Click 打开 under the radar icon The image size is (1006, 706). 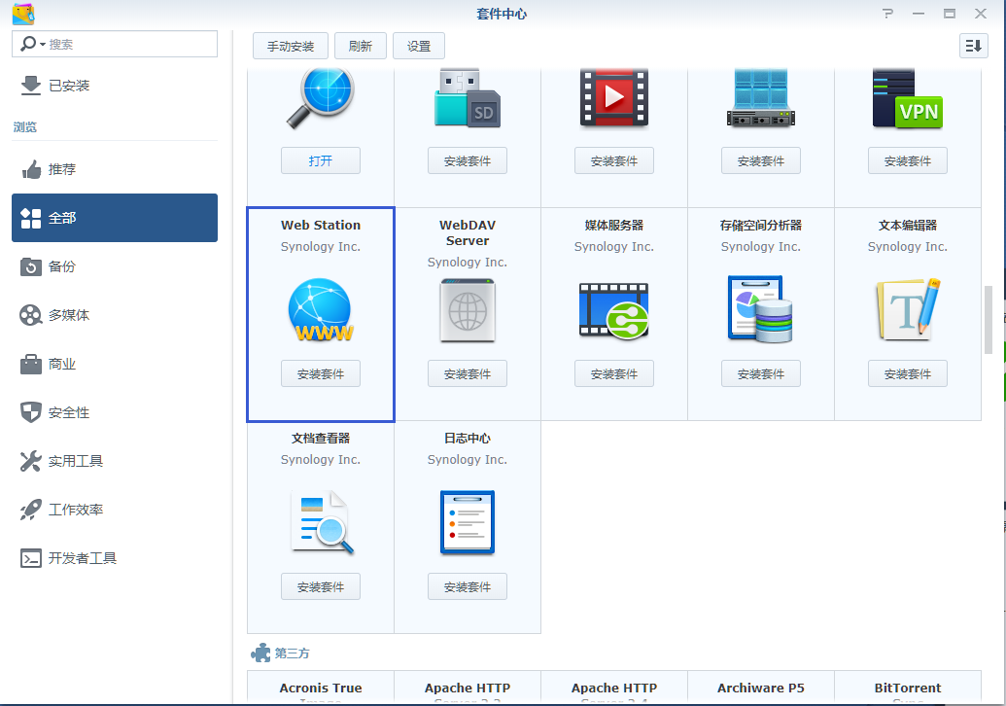[321, 160]
